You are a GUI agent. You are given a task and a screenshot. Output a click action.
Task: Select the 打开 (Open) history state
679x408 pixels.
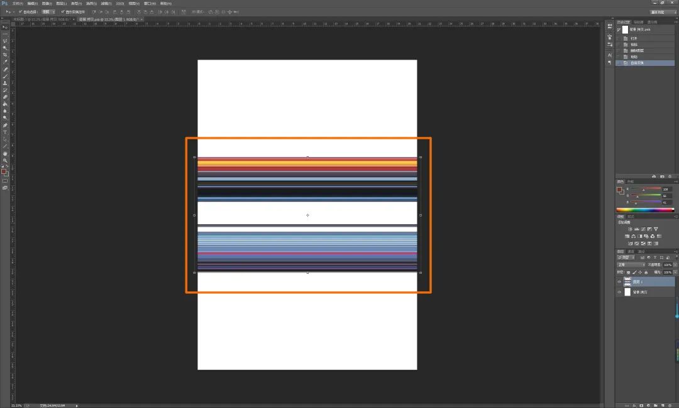[645, 38]
